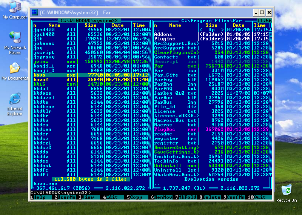Image resolution: width=302 pixels, height=215 pixels.
Task: Open the My Documents desktop icon
Action: click(15, 71)
